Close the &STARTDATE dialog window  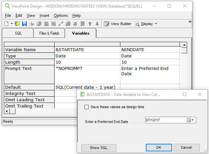pos(200,94)
